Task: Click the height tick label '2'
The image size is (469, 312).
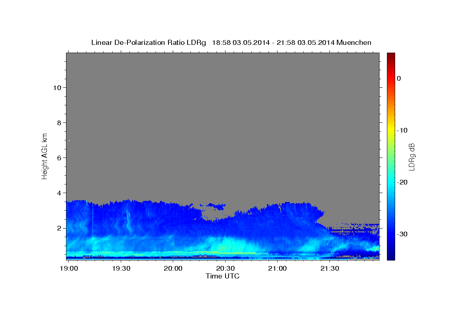Action: [59, 228]
